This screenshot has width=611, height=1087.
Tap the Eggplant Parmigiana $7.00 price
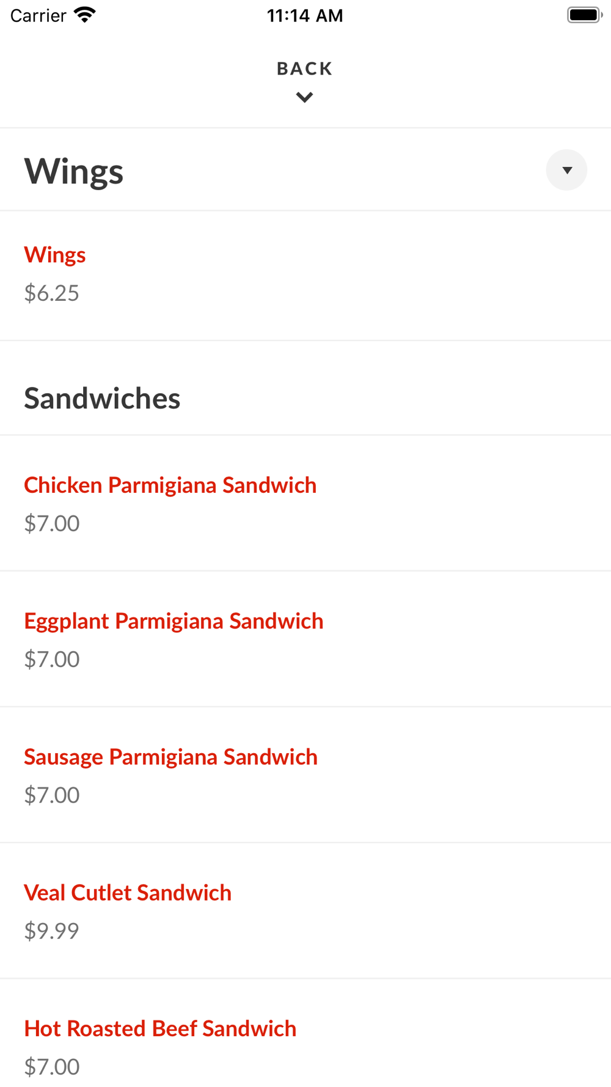click(x=52, y=659)
